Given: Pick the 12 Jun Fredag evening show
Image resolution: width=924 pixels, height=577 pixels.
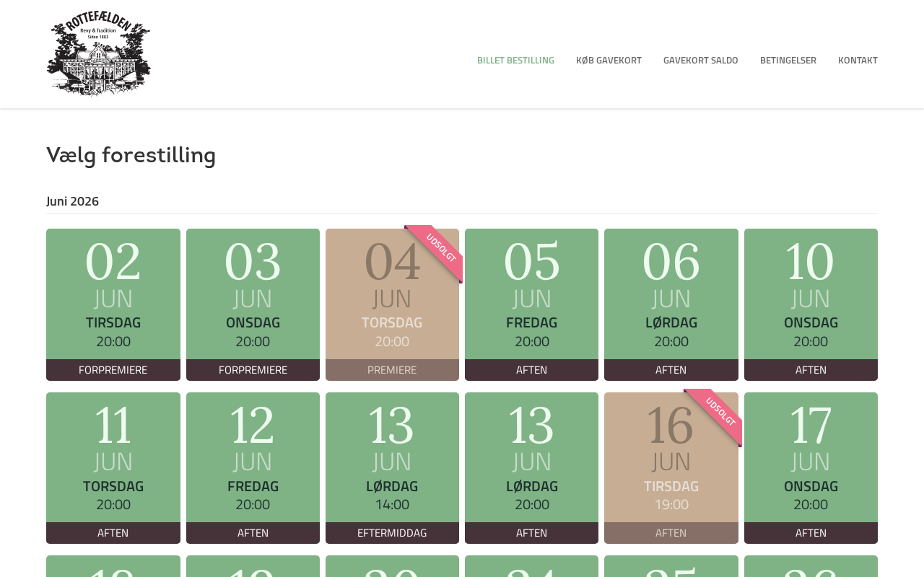Looking at the screenshot, I should coord(253,468).
